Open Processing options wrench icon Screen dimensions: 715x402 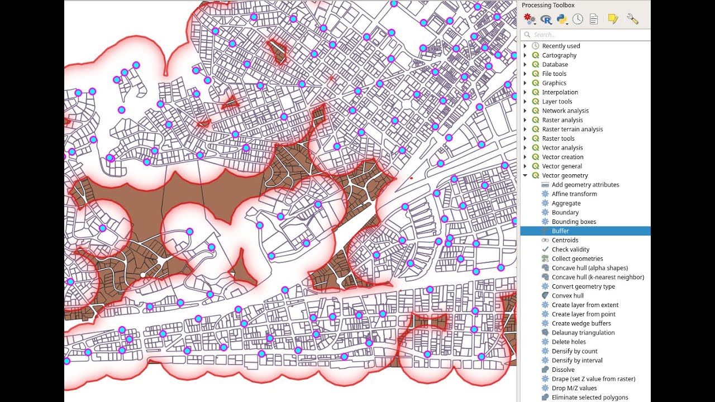632,19
